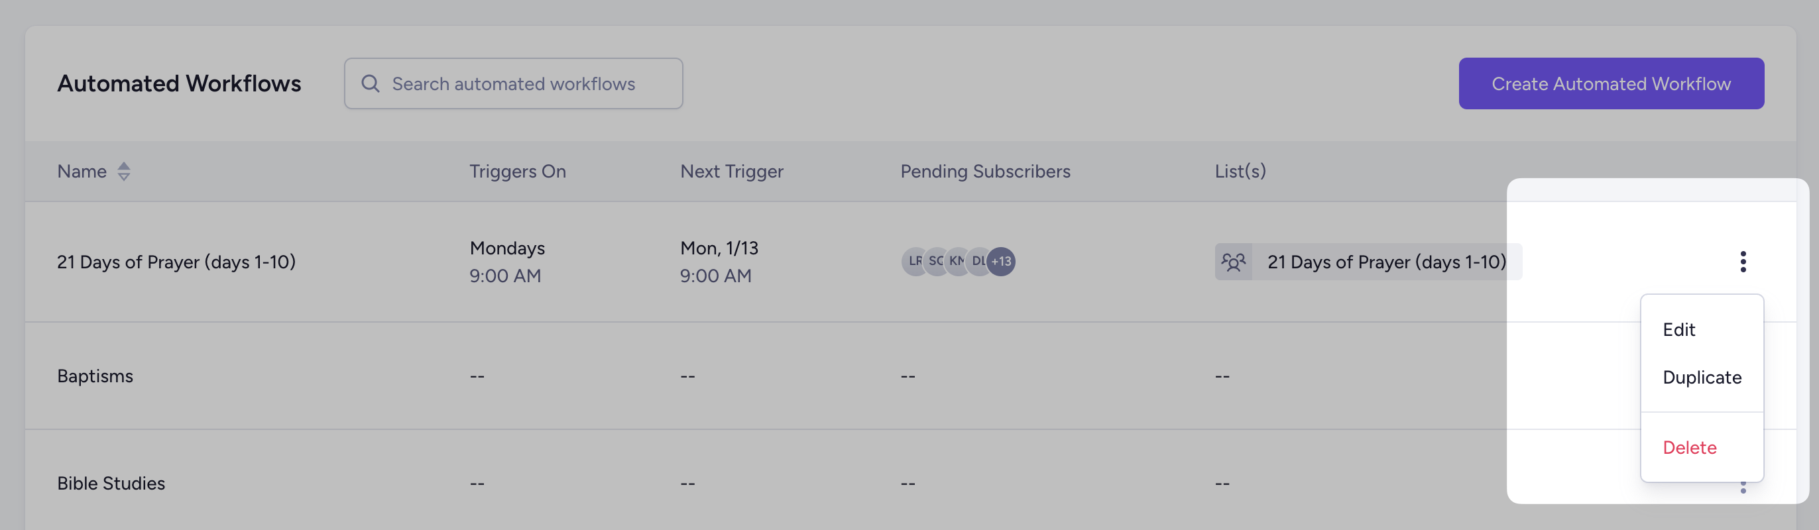
Task: Click the search magnifier icon
Action: 370,84
